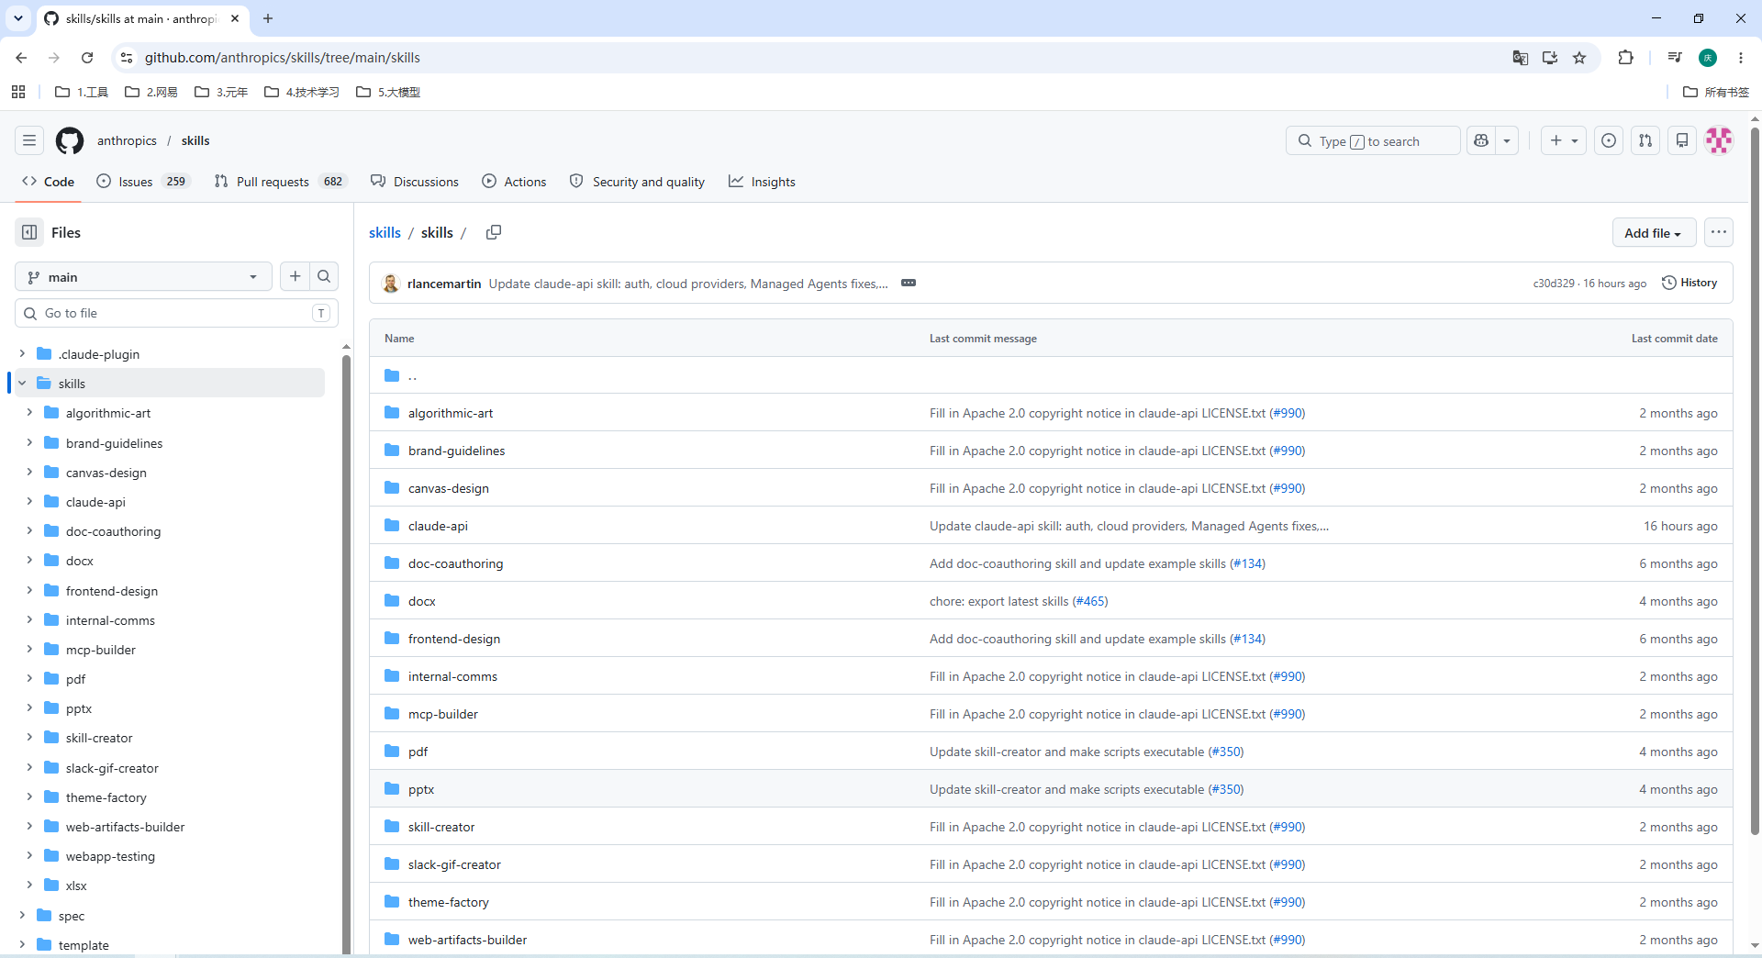Open the Pull requests tab
Image resolution: width=1762 pixels, height=958 pixels.
[280, 182]
